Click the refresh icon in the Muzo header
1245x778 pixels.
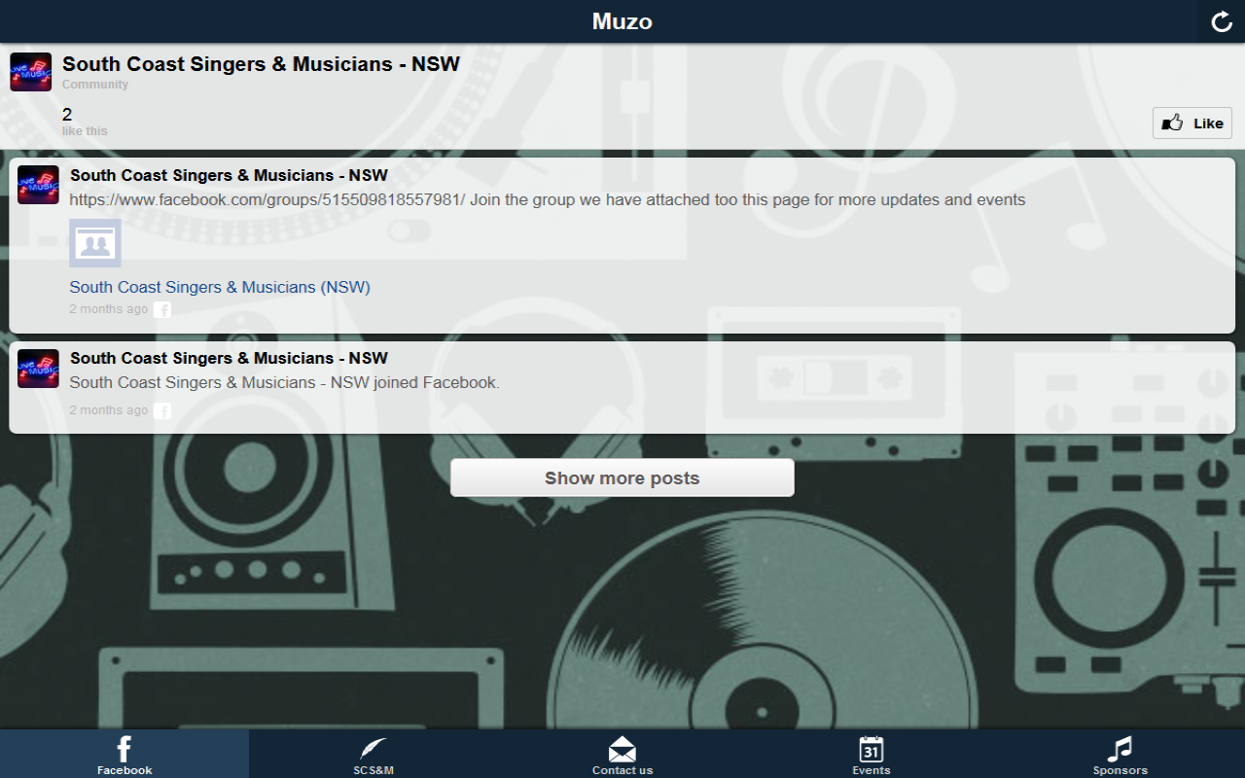tap(1222, 21)
